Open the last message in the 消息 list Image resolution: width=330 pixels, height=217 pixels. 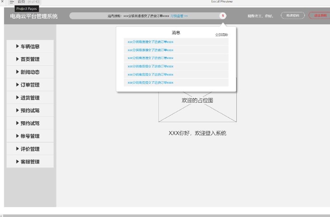click(176, 83)
